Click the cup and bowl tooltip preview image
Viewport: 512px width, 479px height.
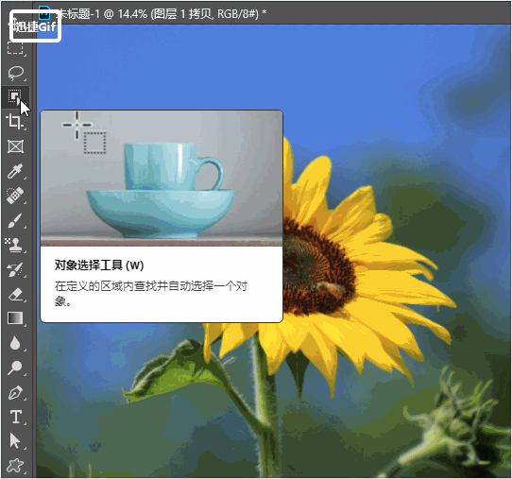click(162, 178)
